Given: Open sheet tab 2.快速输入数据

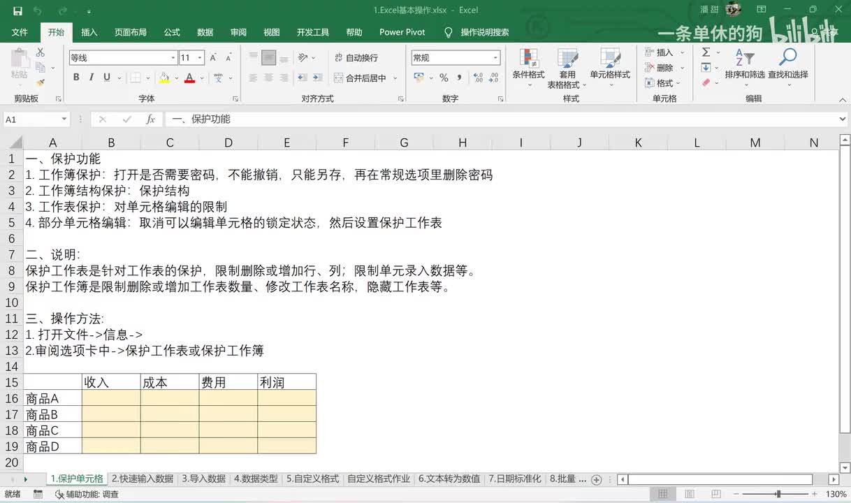Looking at the screenshot, I should point(143,479).
